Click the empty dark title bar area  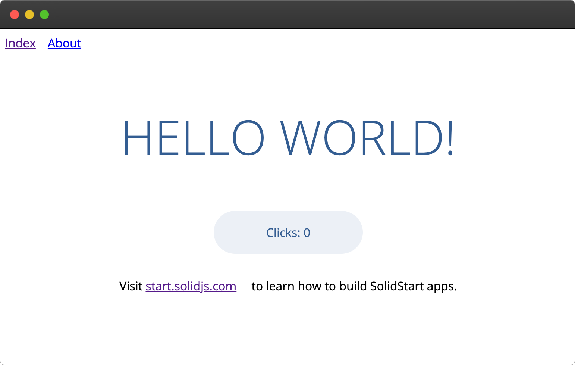click(x=298, y=15)
